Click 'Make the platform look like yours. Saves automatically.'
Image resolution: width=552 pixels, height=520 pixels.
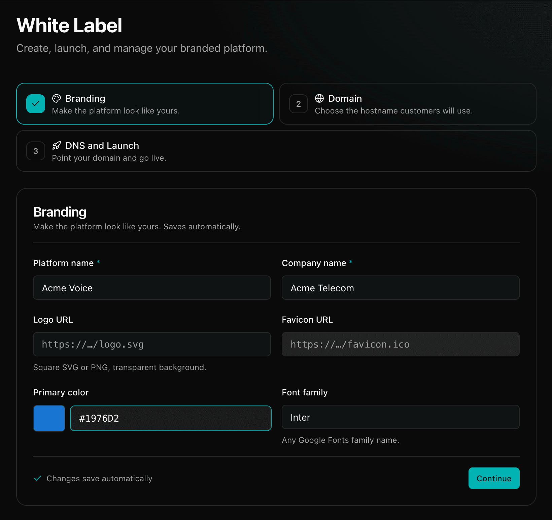137,227
